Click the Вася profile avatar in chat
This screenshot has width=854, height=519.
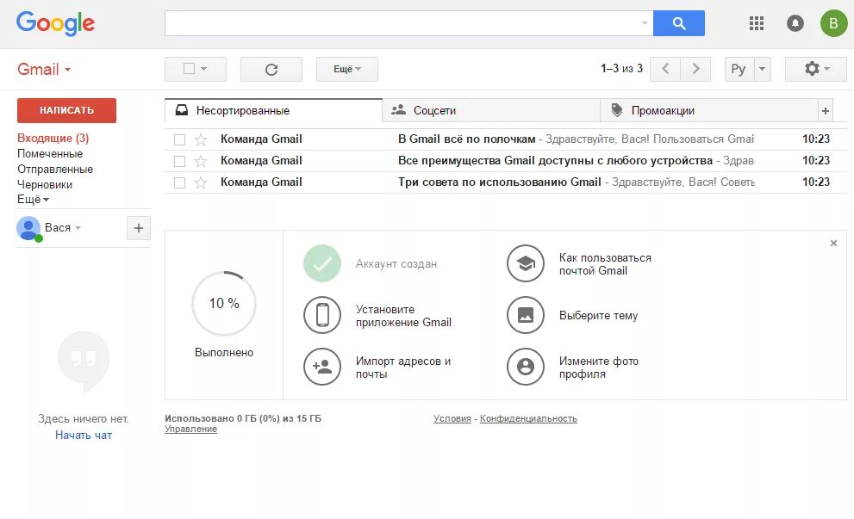click(28, 228)
